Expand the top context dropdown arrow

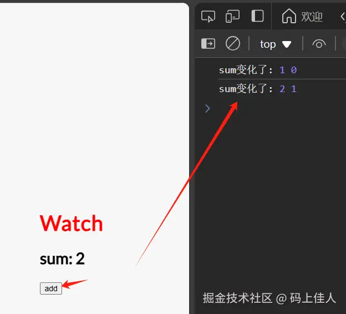point(287,44)
